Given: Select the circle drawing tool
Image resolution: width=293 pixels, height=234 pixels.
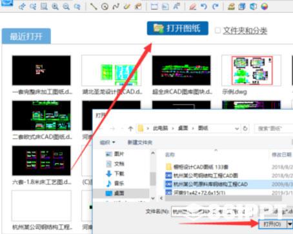Looking at the screenshot, I should tap(105, 6).
